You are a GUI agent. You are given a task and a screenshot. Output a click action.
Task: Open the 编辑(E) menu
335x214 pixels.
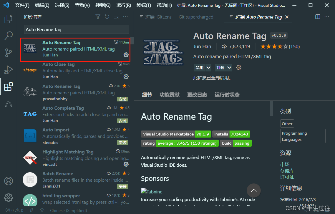pos(42,5)
